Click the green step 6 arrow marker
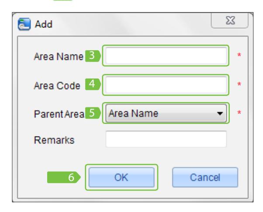 click(x=64, y=178)
